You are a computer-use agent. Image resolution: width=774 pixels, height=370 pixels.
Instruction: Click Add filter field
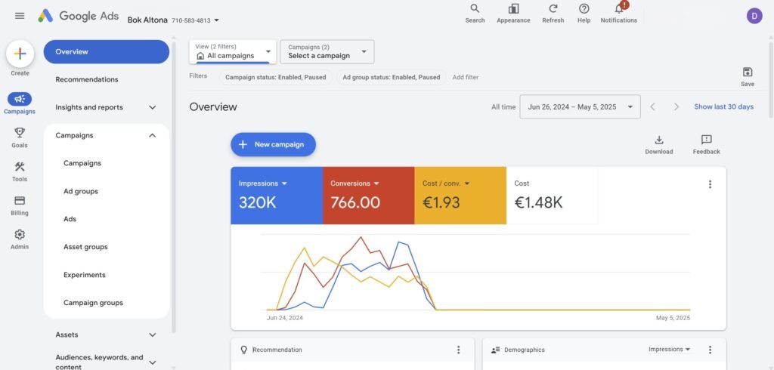(466, 77)
